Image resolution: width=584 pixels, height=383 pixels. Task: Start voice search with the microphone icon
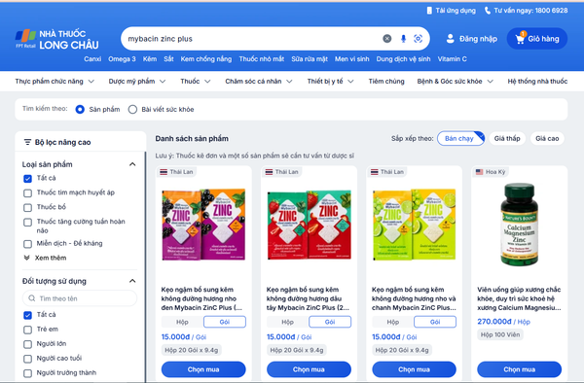pyautogui.click(x=403, y=38)
